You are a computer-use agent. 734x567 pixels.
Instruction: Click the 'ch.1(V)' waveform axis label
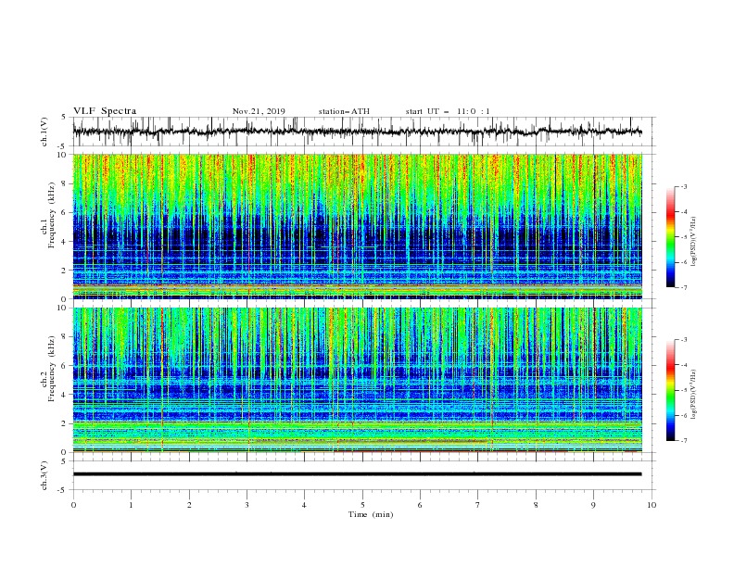44,132
